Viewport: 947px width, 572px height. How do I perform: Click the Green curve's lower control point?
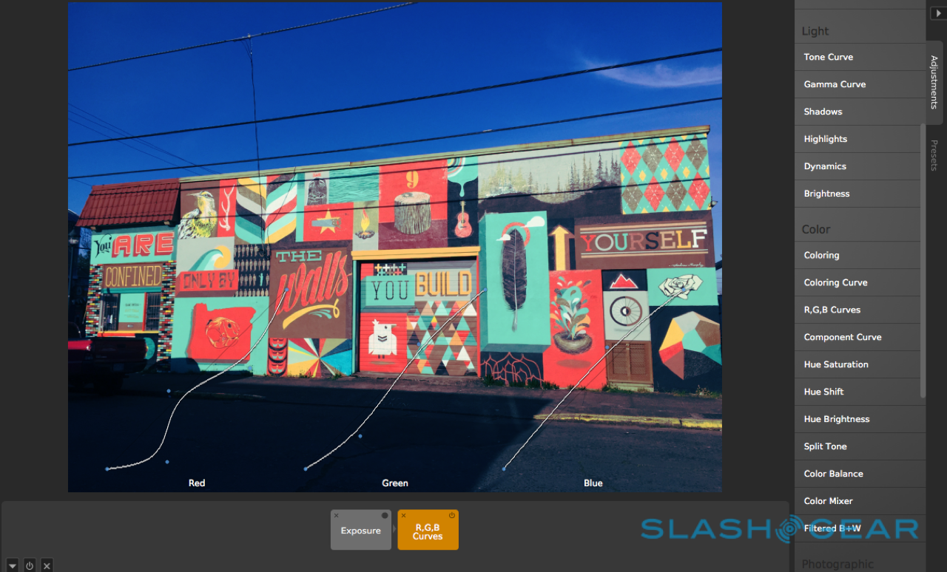(x=360, y=436)
